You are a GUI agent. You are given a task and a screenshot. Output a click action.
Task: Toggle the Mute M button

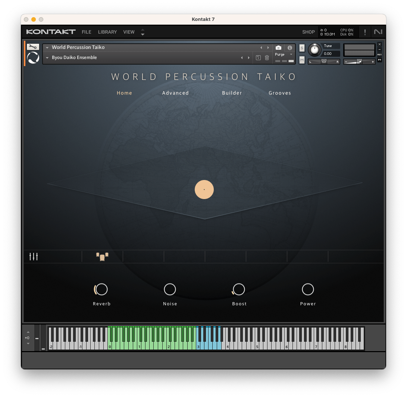coord(302,60)
